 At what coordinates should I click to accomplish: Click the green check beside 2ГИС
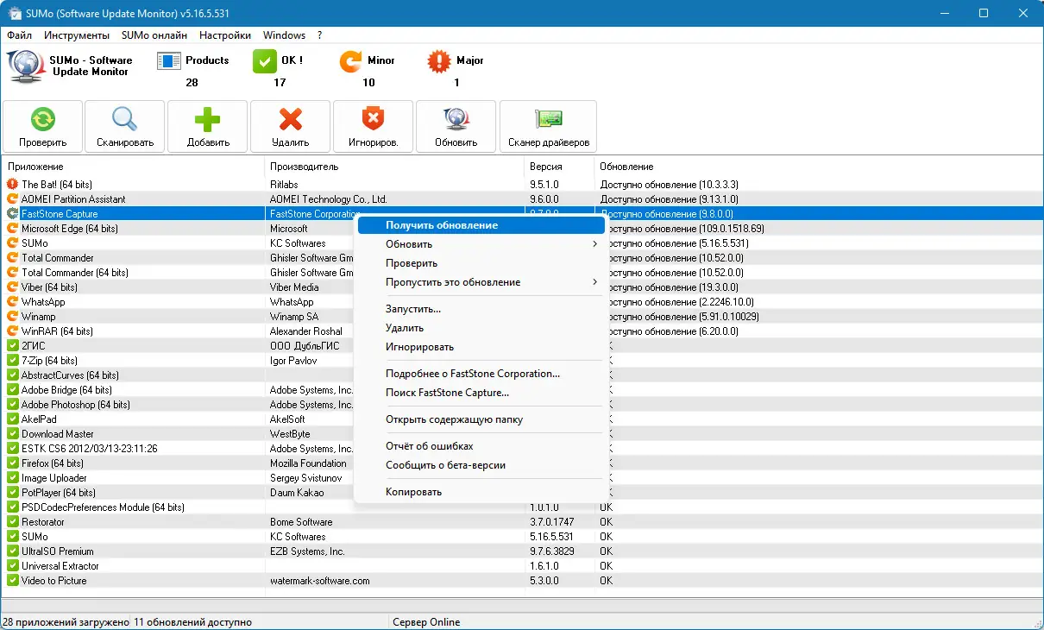[12, 346]
